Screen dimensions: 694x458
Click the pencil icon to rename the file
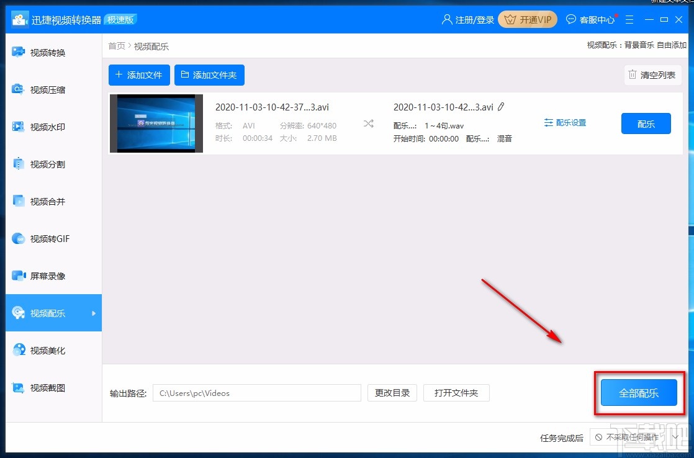(502, 107)
